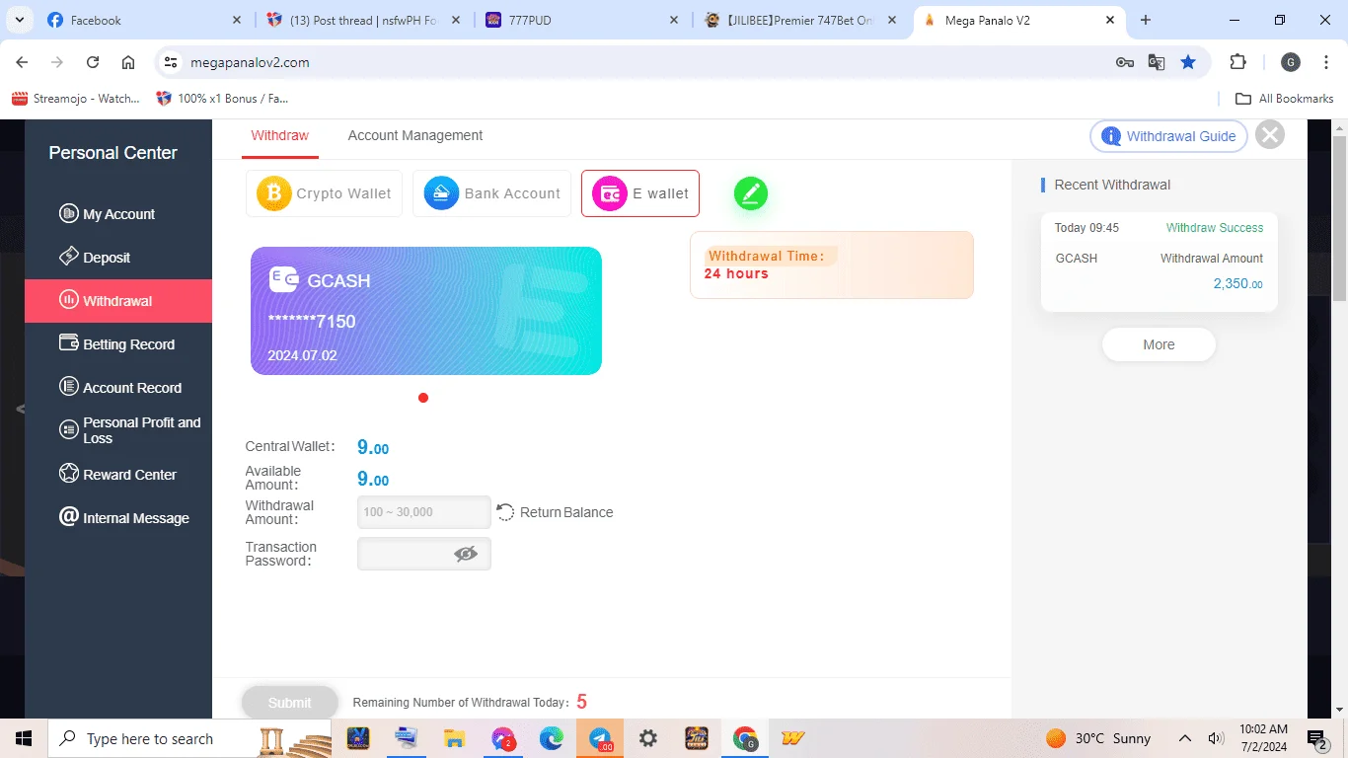Open Withdrawal in the sidebar
The image size is (1348, 758).
tap(118, 301)
